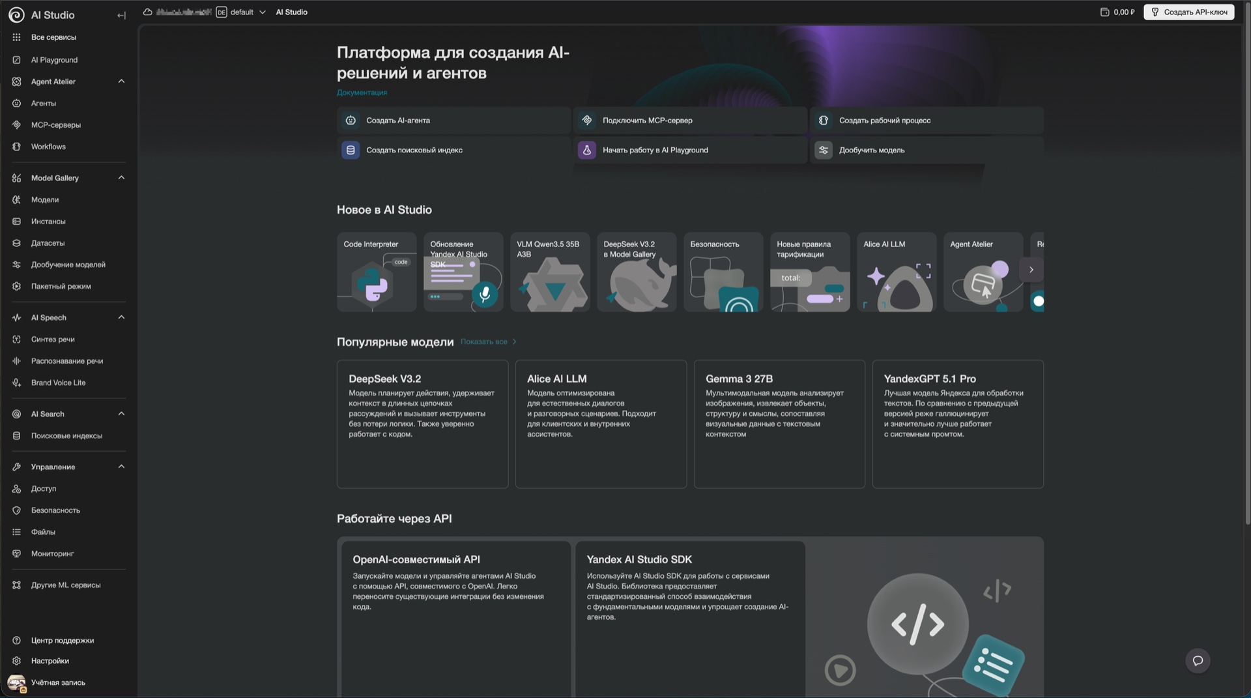The width and height of the screenshot is (1251, 698).
Task: Collapse the sidebar with the arrow icon
Action: 121,15
